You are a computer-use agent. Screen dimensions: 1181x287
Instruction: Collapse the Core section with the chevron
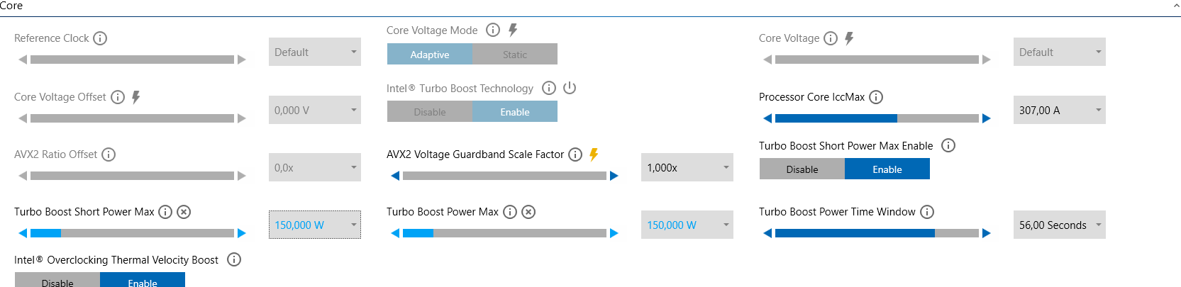[1177, 6]
